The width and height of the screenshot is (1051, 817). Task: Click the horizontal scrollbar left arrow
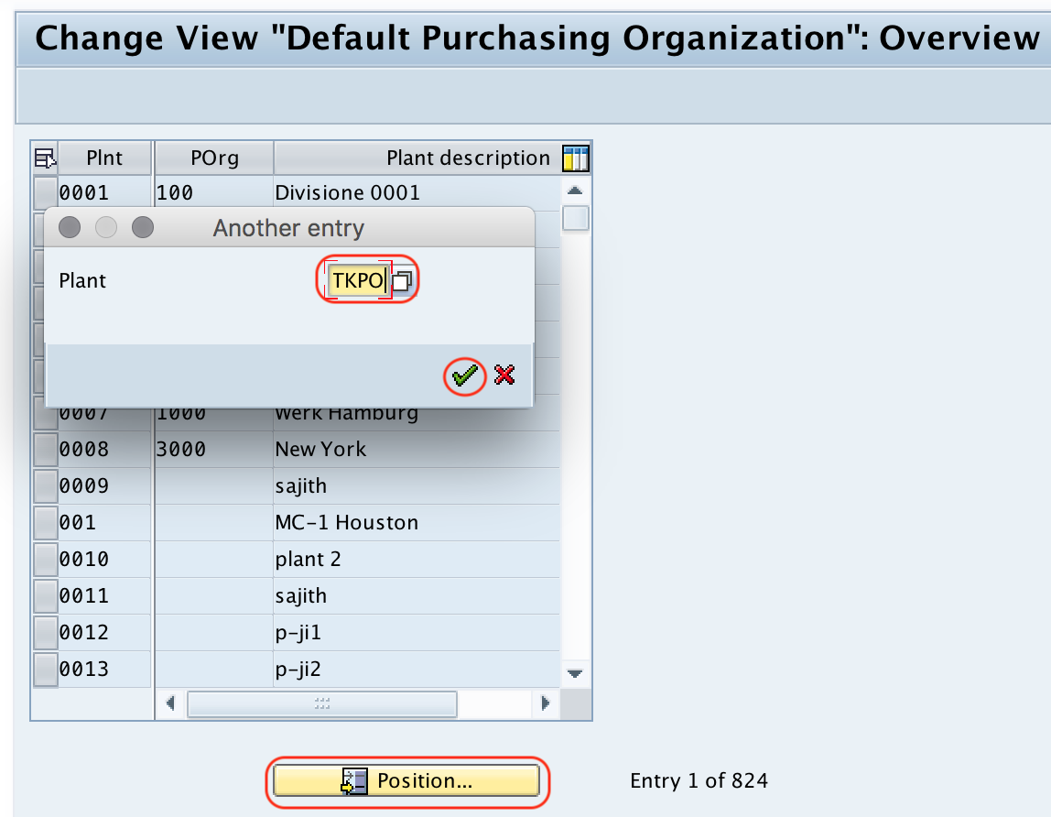(170, 703)
